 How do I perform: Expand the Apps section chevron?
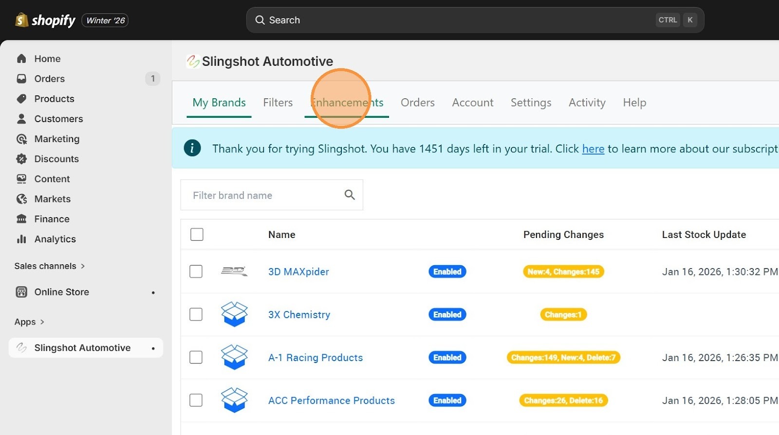[x=42, y=322]
